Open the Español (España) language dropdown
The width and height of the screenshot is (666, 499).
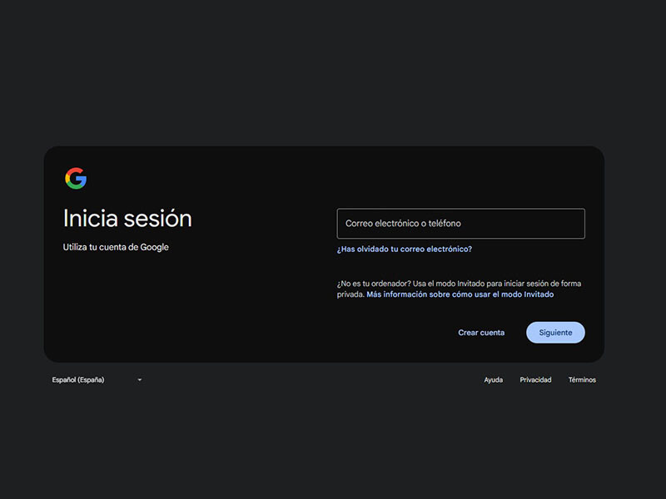pos(97,380)
